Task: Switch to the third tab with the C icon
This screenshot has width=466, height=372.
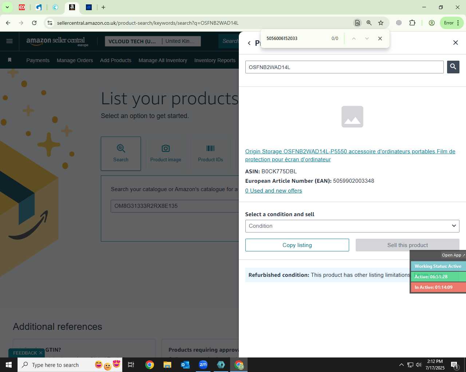Action: [55, 7]
